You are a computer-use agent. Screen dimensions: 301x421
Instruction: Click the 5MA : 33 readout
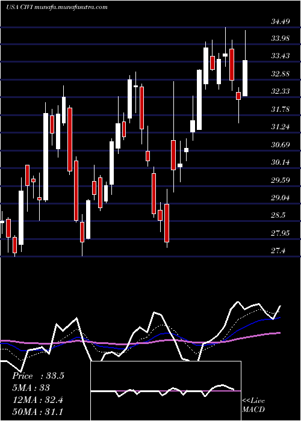point(31,388)
